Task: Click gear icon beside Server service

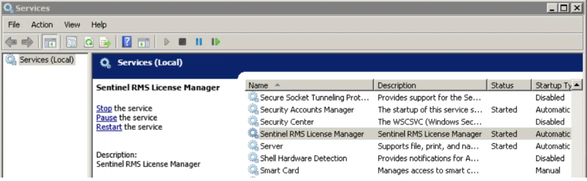Action: coord(253,146)
